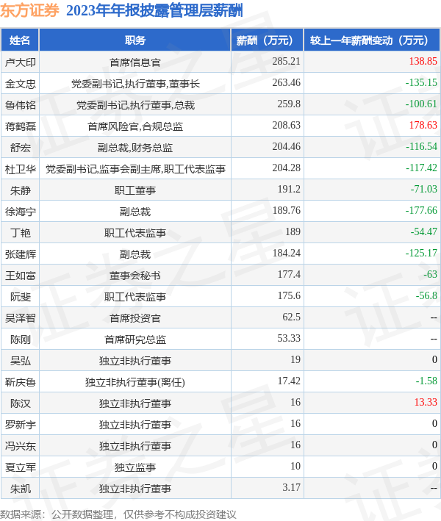This screenshot has width=441, height=521.
Task: Click the 2023年年报披露管理层薪酬 heading
Action: pos(154,10)
